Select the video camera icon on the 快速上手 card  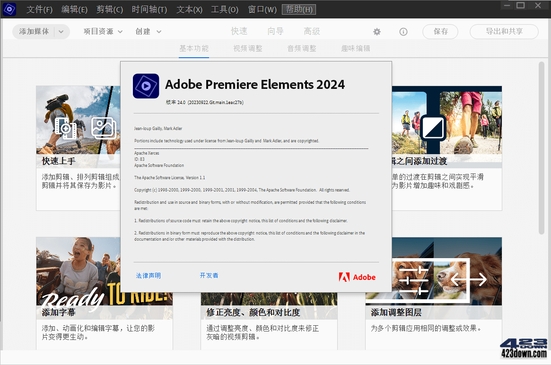click(x=66, y=129)
